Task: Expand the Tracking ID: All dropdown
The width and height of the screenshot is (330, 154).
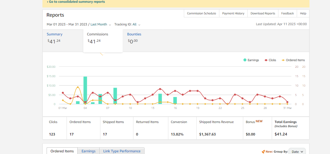Action: point(127,24)
